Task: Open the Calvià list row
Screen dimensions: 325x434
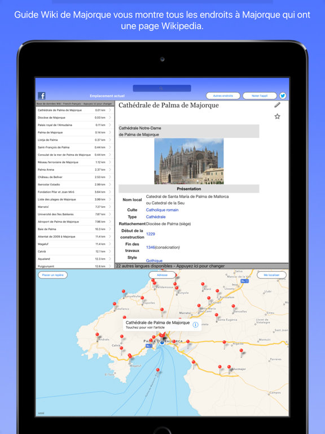Action: tap(75, 251)
